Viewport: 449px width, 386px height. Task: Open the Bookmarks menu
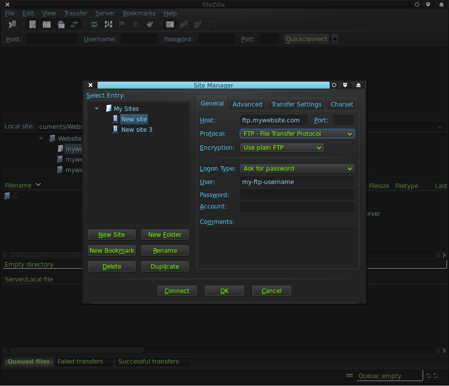coord(139,13)
